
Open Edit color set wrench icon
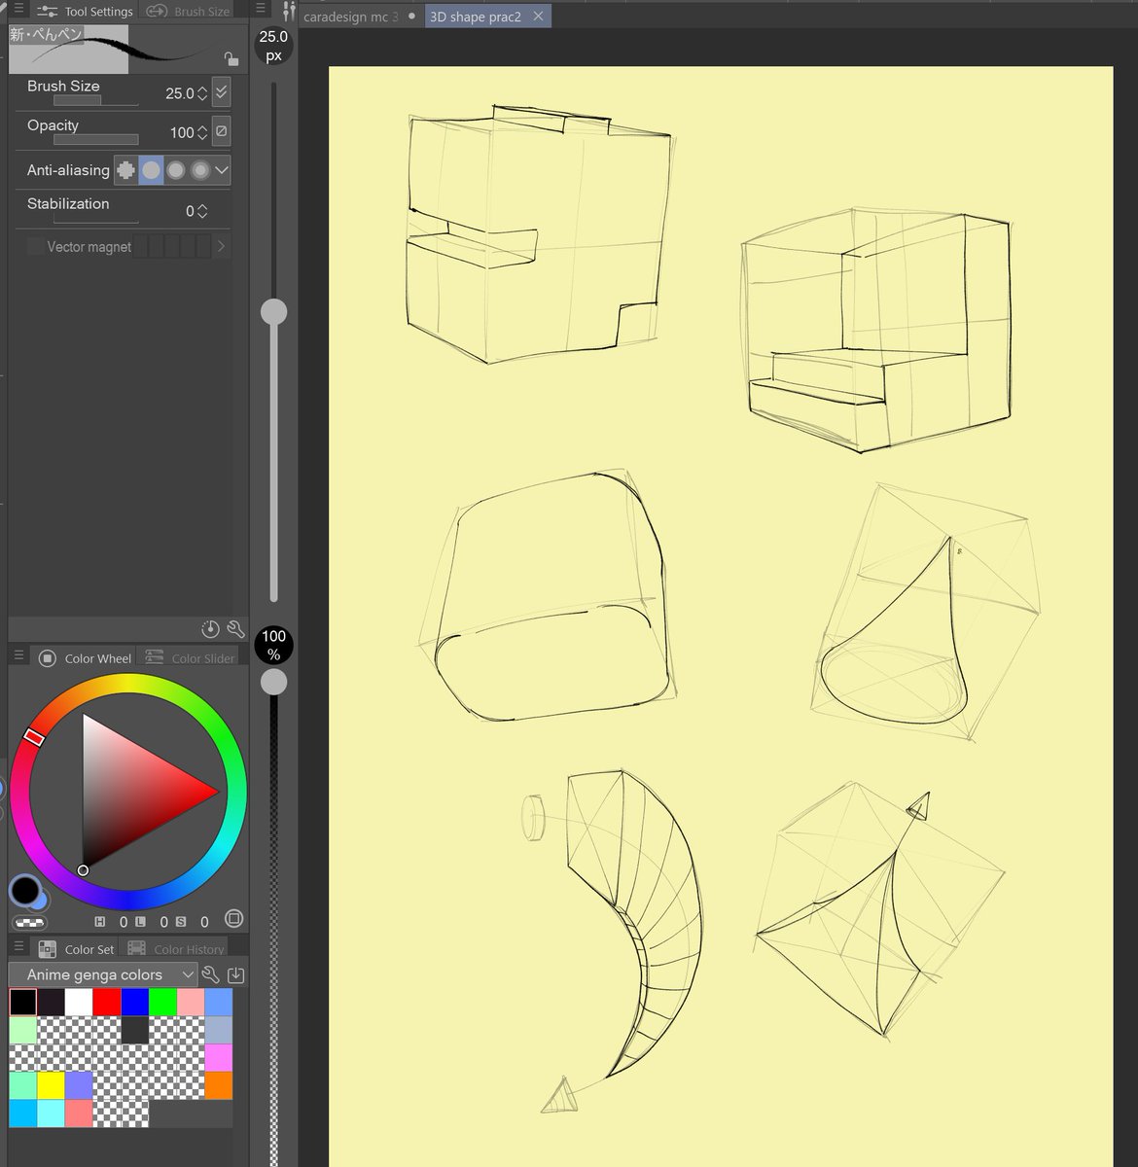211,974
